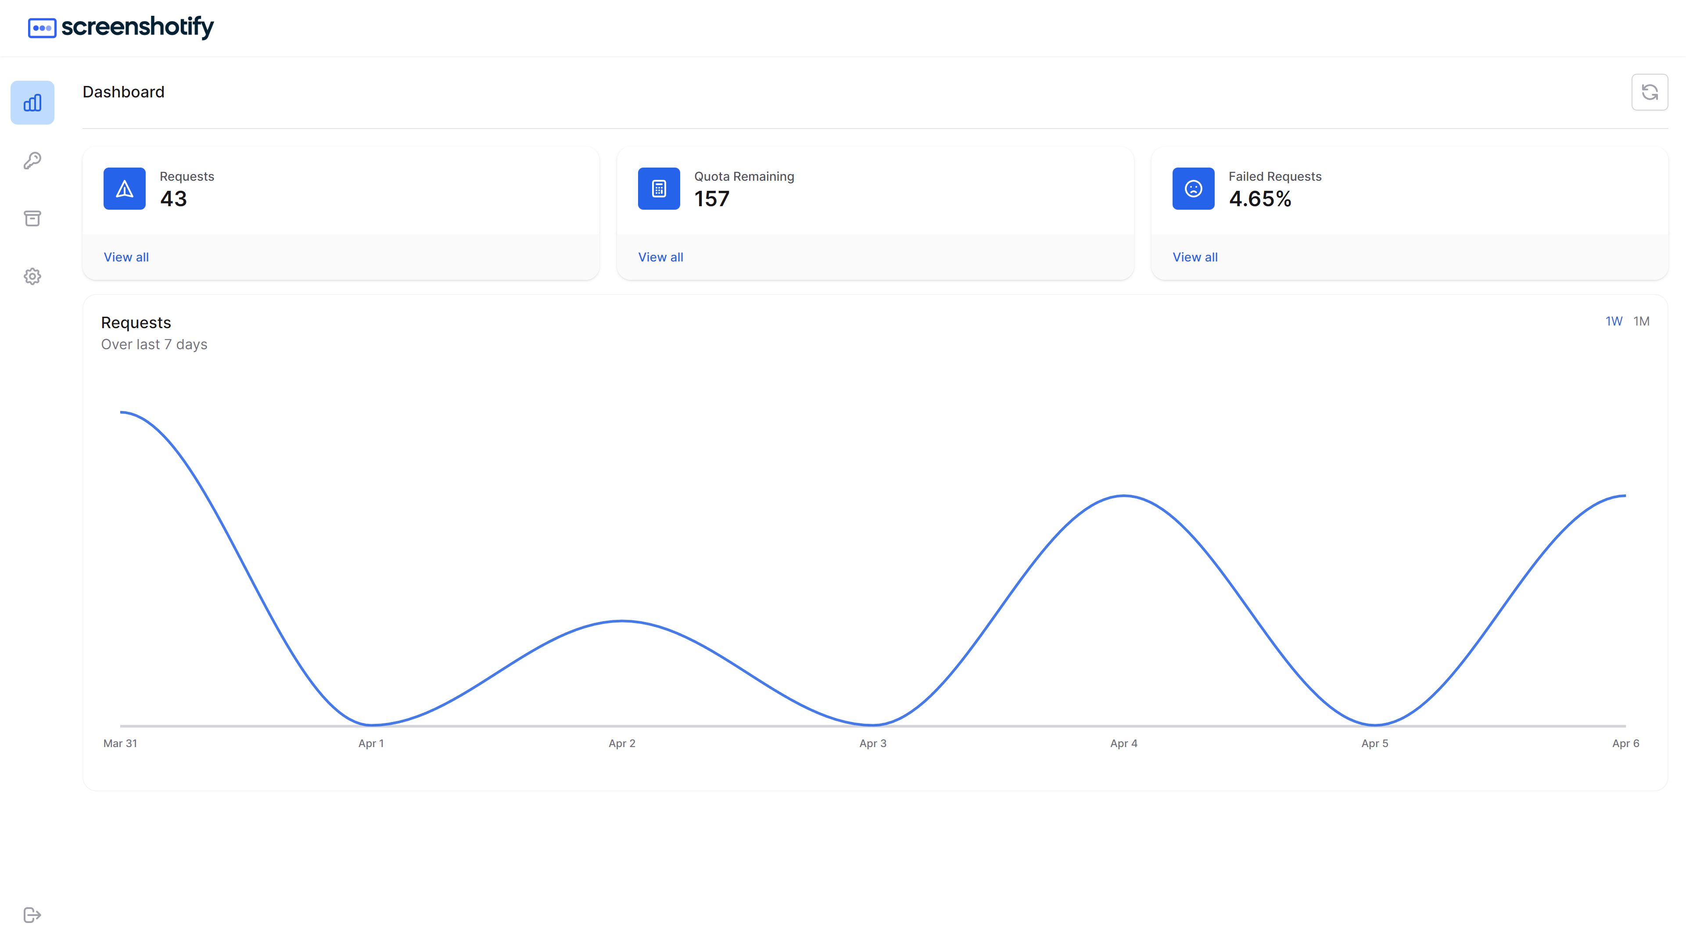The width and height of the screenshot is (1686, 948).
Task: Click the 'Over last 7 days' subtitle
Action: click(154, 344)
